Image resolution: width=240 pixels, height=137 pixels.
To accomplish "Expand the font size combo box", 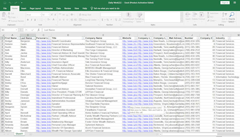I will click(x=49, y=15).
